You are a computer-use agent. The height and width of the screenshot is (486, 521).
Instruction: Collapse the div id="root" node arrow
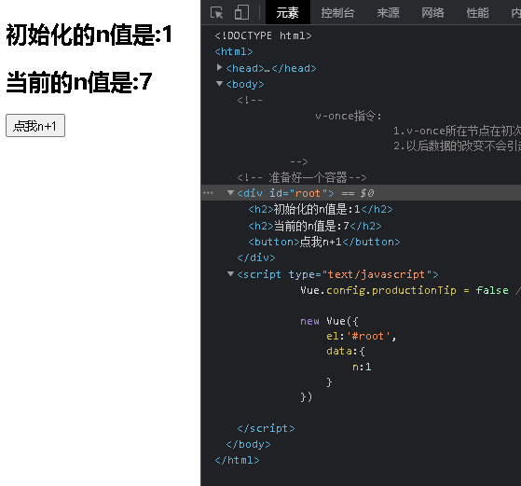[x=230, y=192]
